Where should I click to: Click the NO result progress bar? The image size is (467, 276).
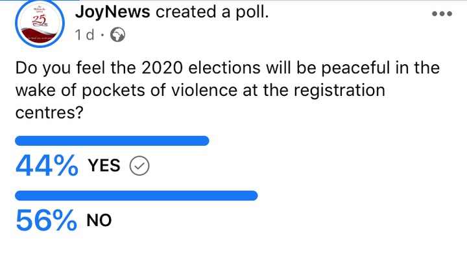(136, 196)
